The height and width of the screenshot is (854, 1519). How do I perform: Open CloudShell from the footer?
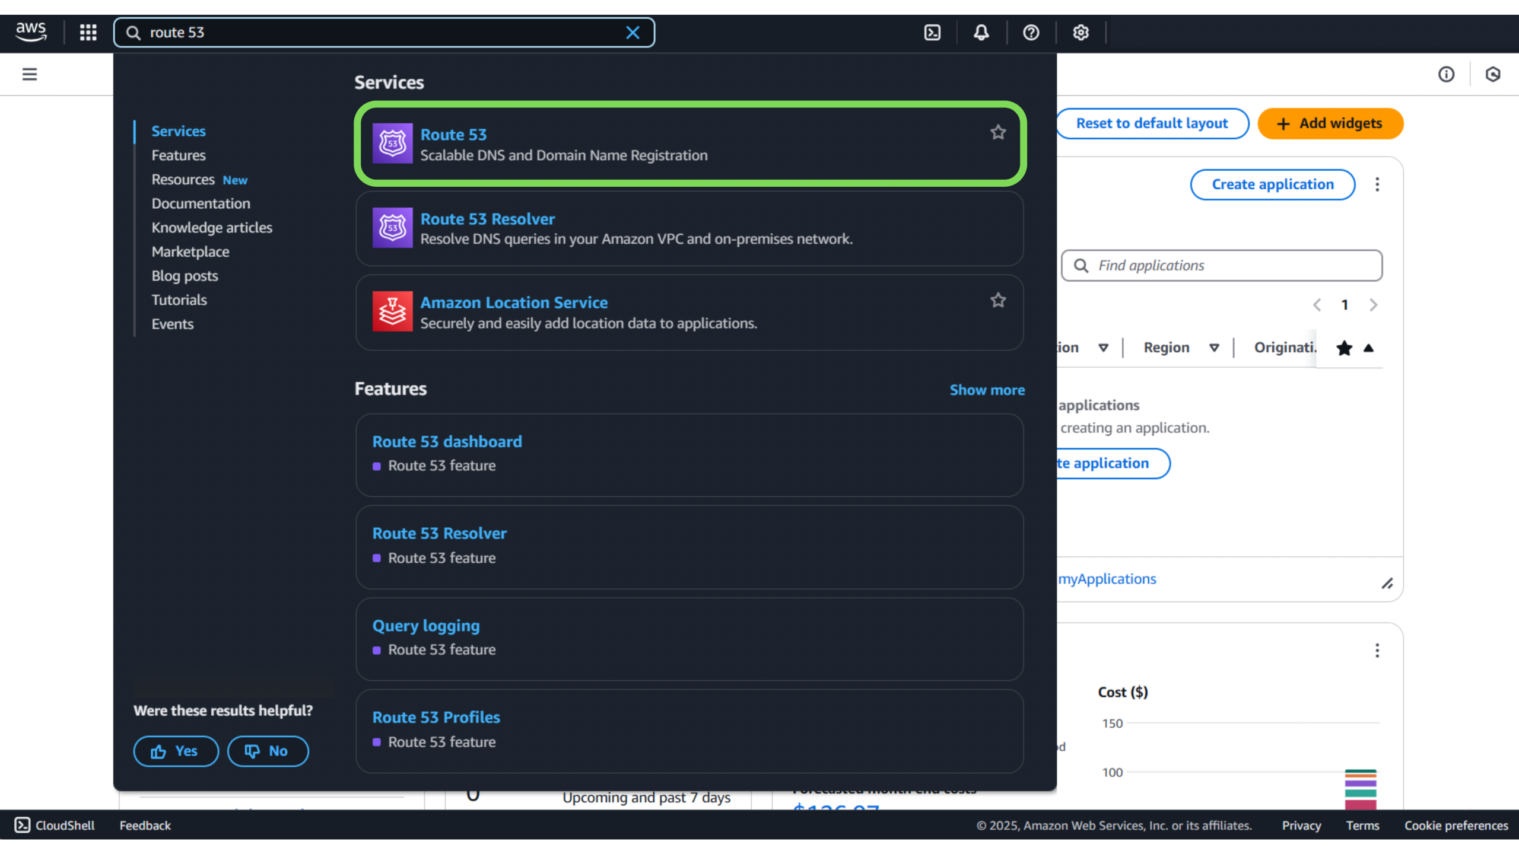[x=55, y=826]
